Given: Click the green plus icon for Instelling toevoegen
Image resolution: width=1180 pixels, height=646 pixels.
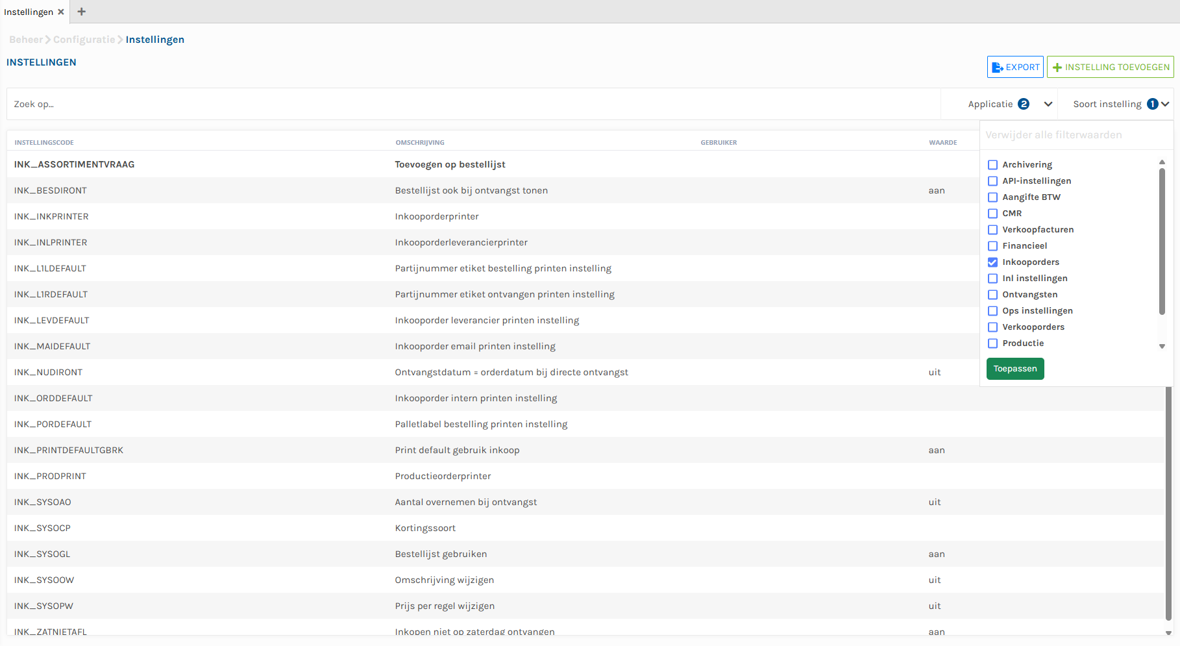Looking at the screenshot, I should click(x=1057, y=68).
